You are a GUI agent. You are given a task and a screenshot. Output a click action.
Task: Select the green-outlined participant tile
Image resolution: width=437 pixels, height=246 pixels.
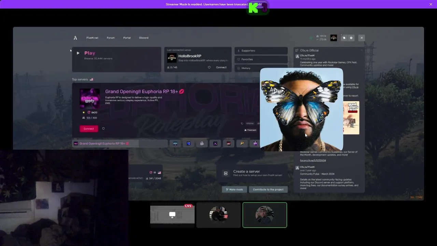265,215
